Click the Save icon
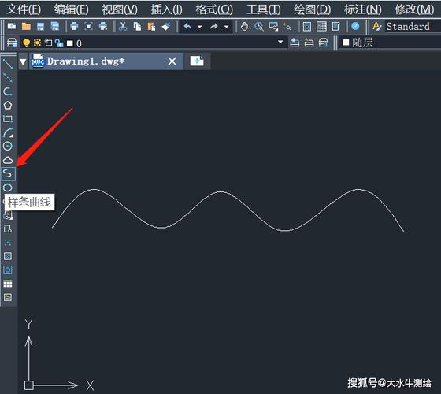 (40, 27)
